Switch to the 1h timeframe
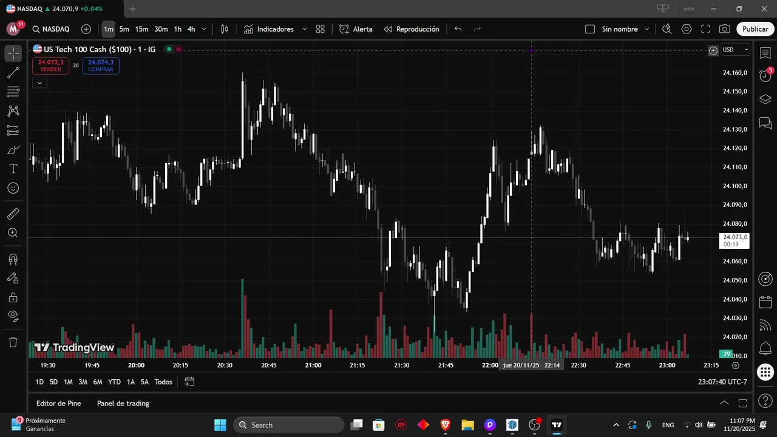Screen dimensions: 777x437 [x=177, y=29]
